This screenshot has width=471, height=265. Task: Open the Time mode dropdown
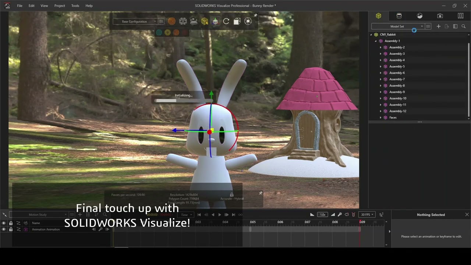click(x=186, y=215)
